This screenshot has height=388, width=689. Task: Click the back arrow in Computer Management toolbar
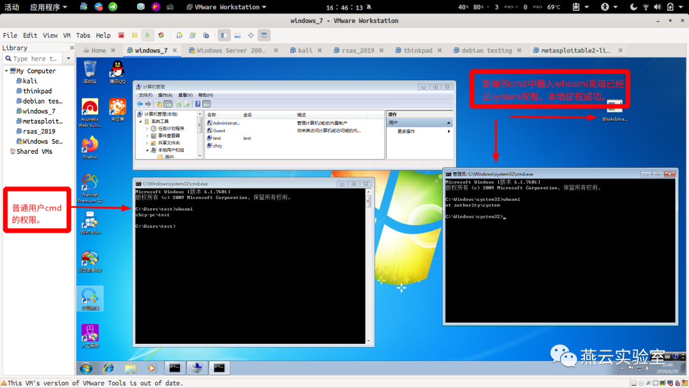pos(140,104)
